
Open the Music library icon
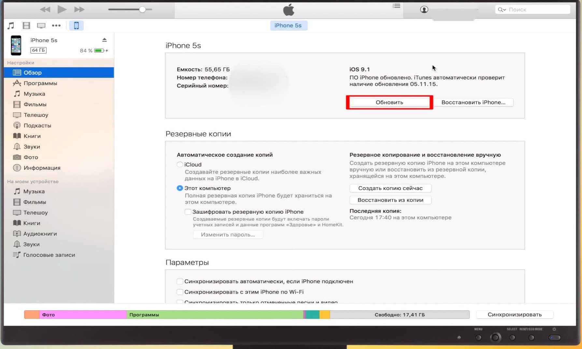click(x=11, y=25)
